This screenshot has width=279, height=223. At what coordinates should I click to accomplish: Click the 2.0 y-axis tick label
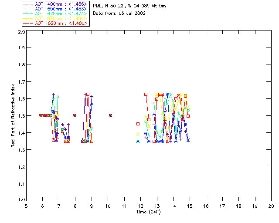pyautogui.click(x=21, y=32)
